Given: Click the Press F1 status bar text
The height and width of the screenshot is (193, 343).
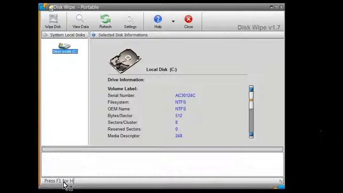Looking at the screenshot, I should click(x=58, y=181).
